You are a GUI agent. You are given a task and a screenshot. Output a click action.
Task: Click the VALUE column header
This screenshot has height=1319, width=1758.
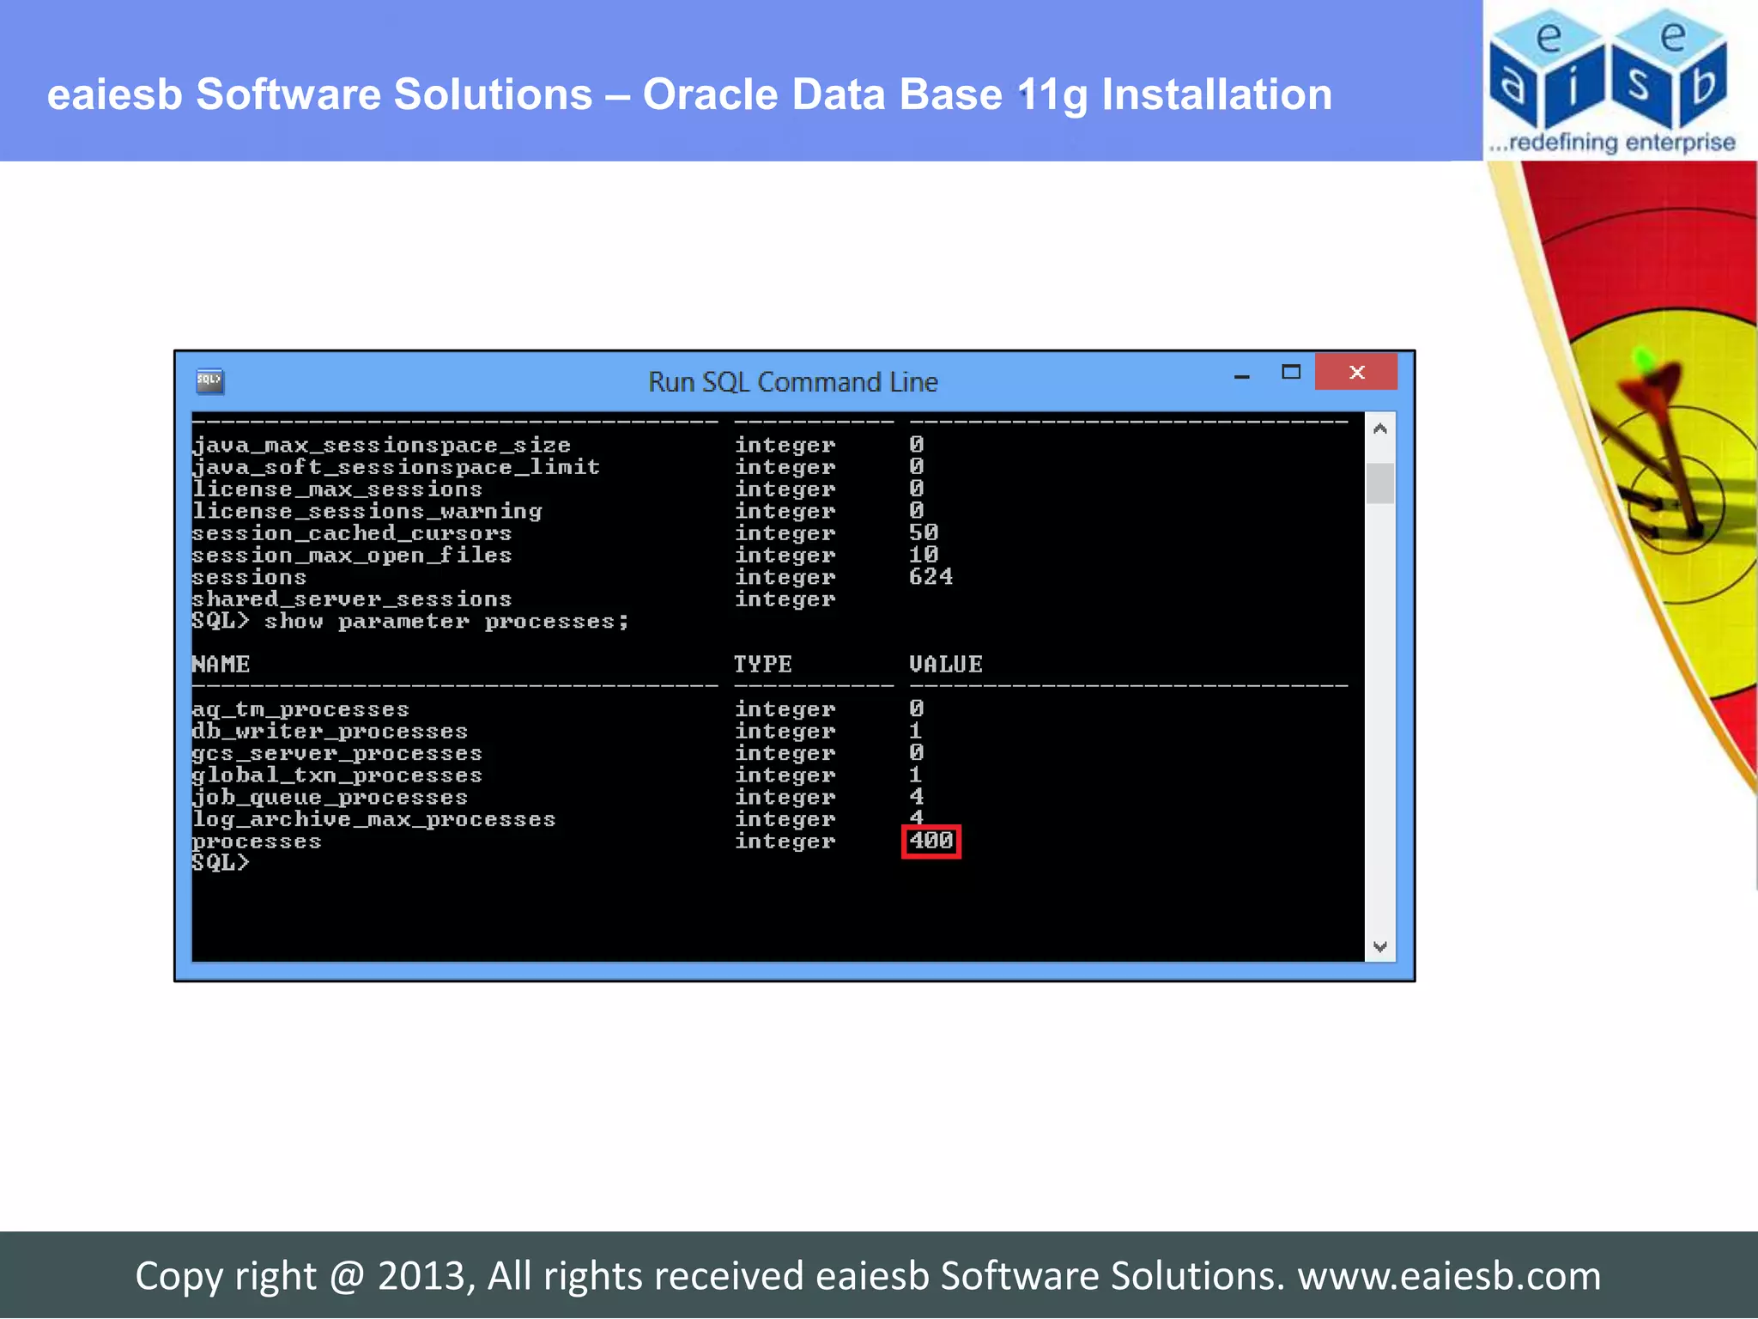946,664
